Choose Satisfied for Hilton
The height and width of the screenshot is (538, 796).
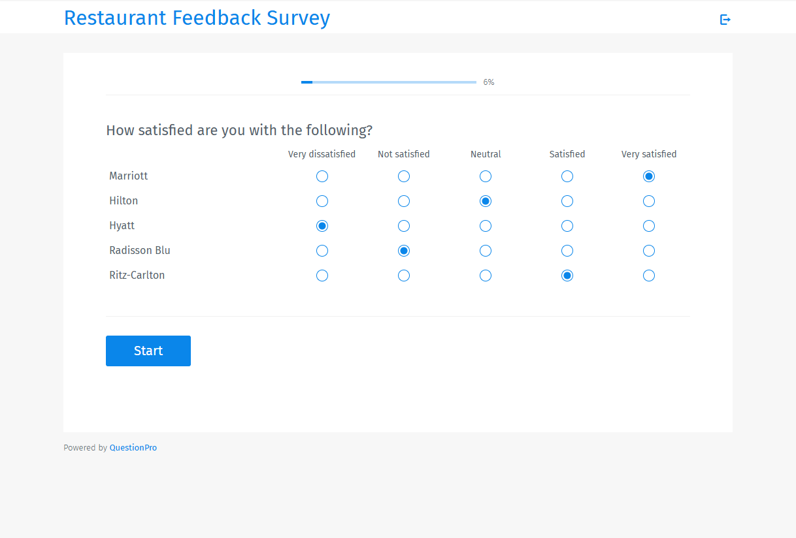pyautogui.click(x=567, y=201)
